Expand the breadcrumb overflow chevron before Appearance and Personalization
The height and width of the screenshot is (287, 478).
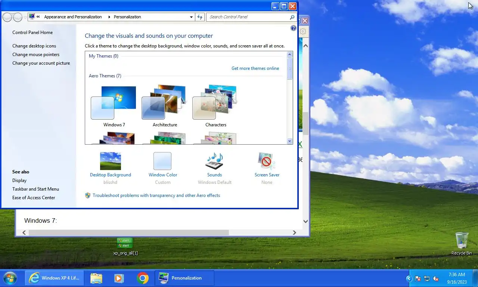[38, 17]
